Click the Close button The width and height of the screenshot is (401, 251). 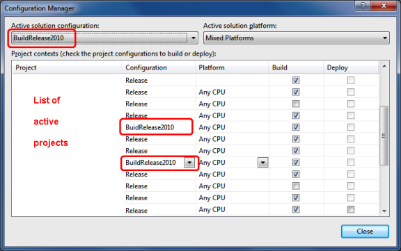click(365, 232)
